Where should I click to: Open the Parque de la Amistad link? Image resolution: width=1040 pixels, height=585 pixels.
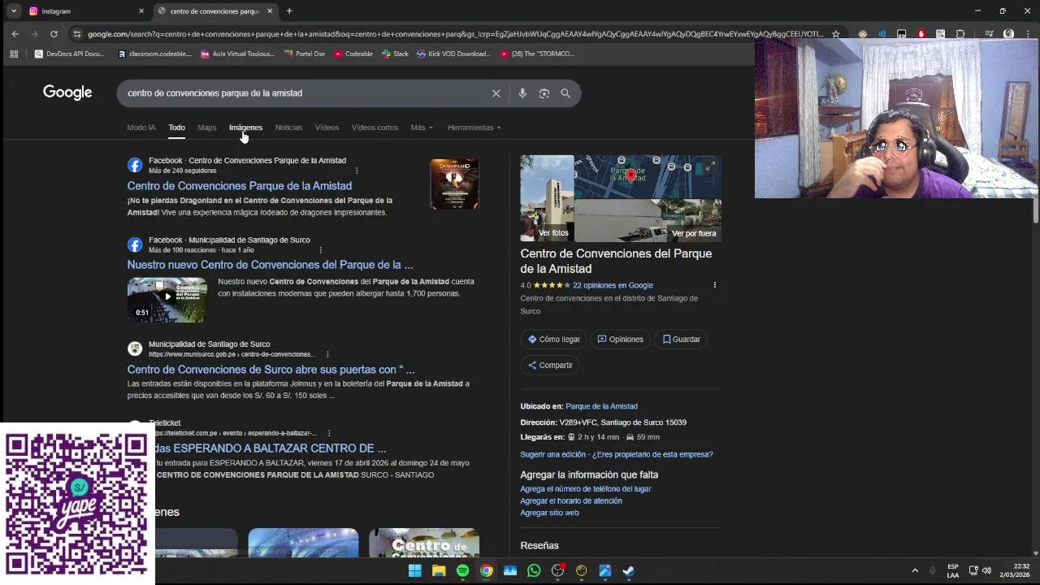(x=601, y=406)
